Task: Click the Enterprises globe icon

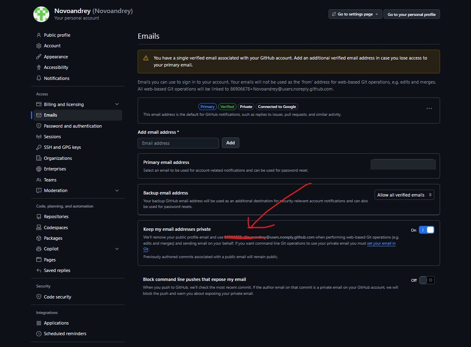Action: [x=39, y=169]
